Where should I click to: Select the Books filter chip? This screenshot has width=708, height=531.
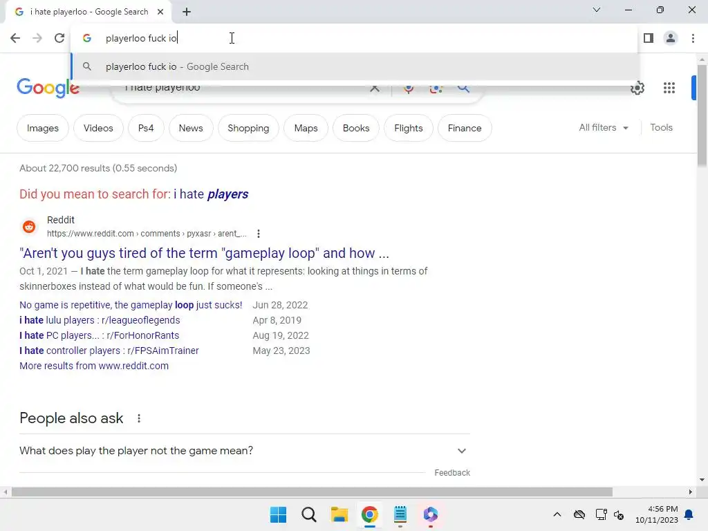click(356, 128)
